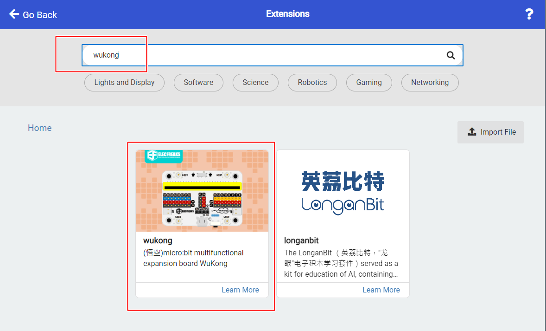Click the LonganBit kit description text
The width and height of the screenshot is (546, 331).
[341, 263]
